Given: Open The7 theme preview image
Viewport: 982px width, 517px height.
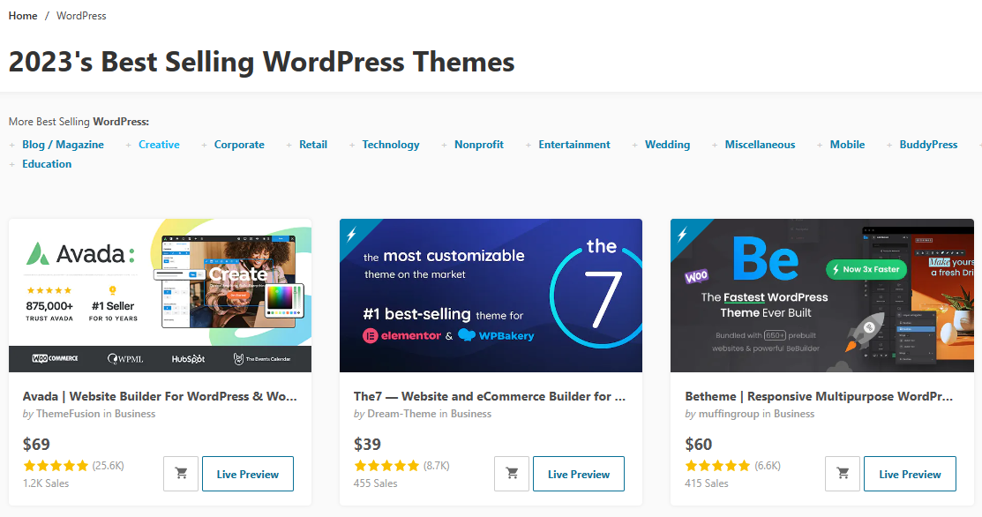Looking at the screenshot, I should (491, 296).
